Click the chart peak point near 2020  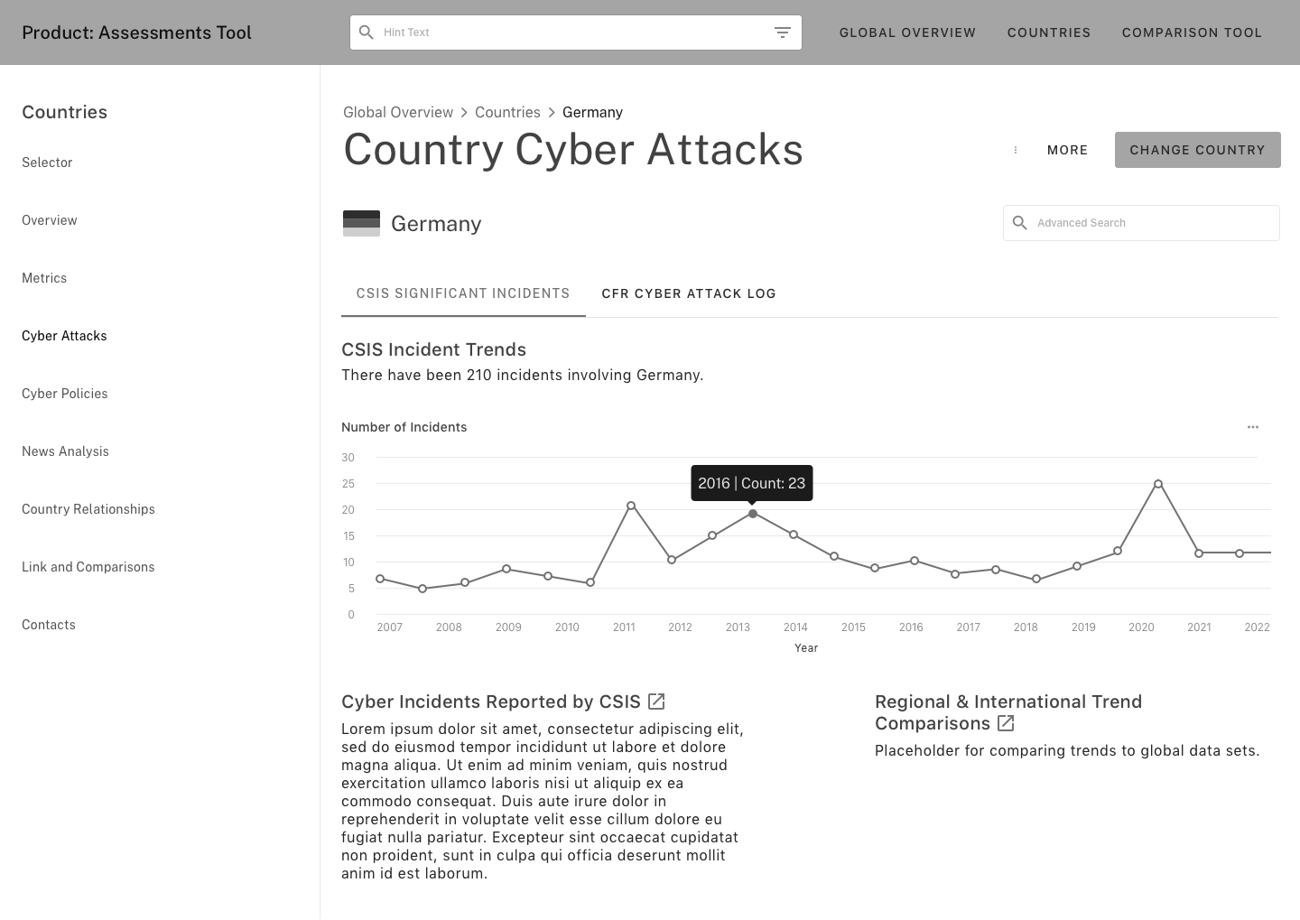[1158, 484]
